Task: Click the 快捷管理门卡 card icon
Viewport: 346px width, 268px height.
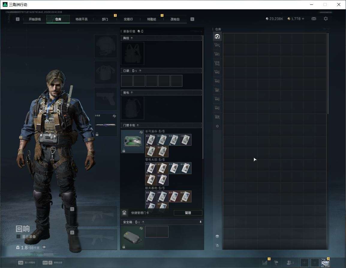Action: (124, 213)
